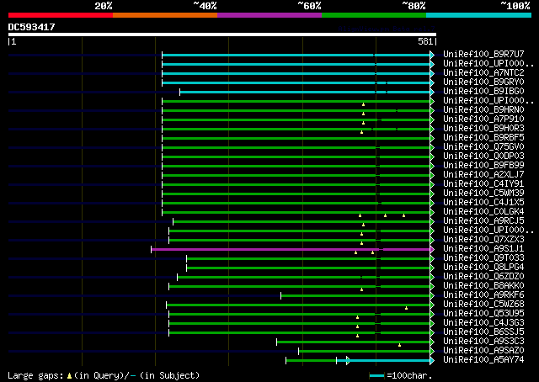This screenshot has height=382, width=539.
Task: Click the UniRef100_A9RCJ5 label
Action: click(483, 221)
